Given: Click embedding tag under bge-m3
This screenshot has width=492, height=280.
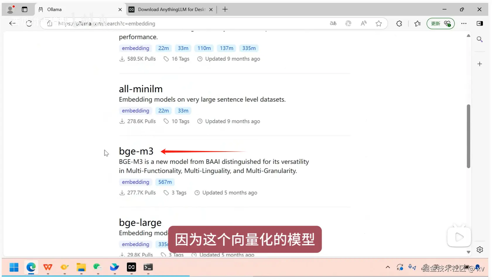Looking at the screenshot, I should tap(136, 182).
